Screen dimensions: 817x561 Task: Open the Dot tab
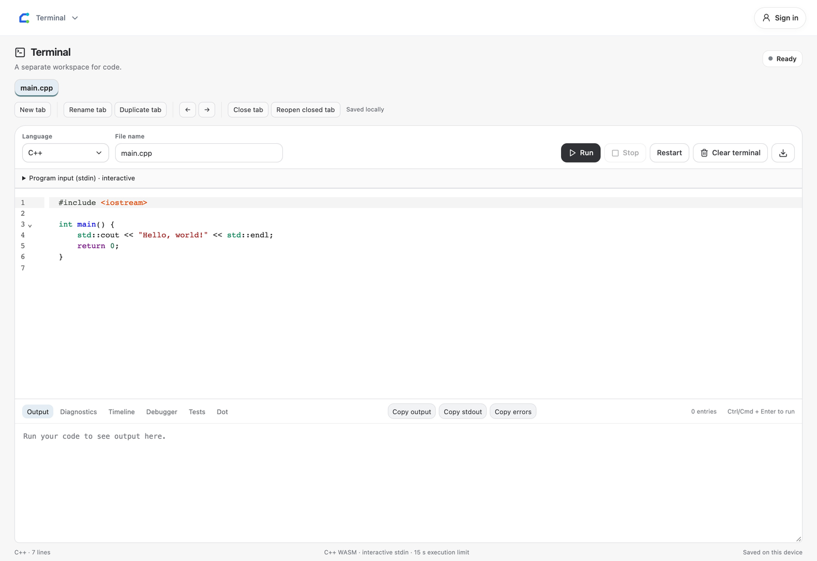222,412
